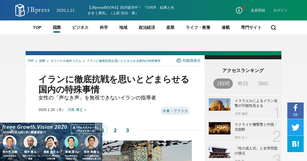
Task: Select ビジネス navigation item
Action: [80, 28]
